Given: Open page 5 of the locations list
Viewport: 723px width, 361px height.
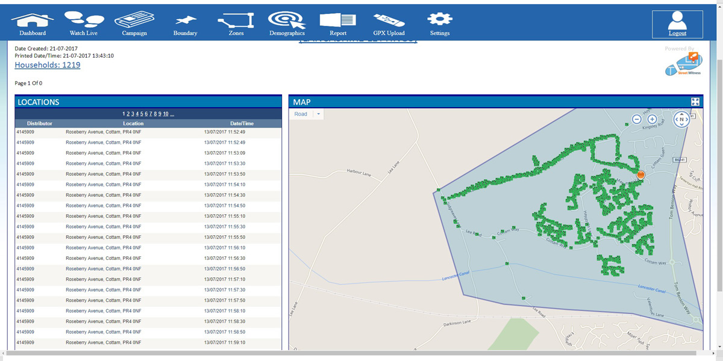Looking at the screenshot, I should (x=142, y=114).
